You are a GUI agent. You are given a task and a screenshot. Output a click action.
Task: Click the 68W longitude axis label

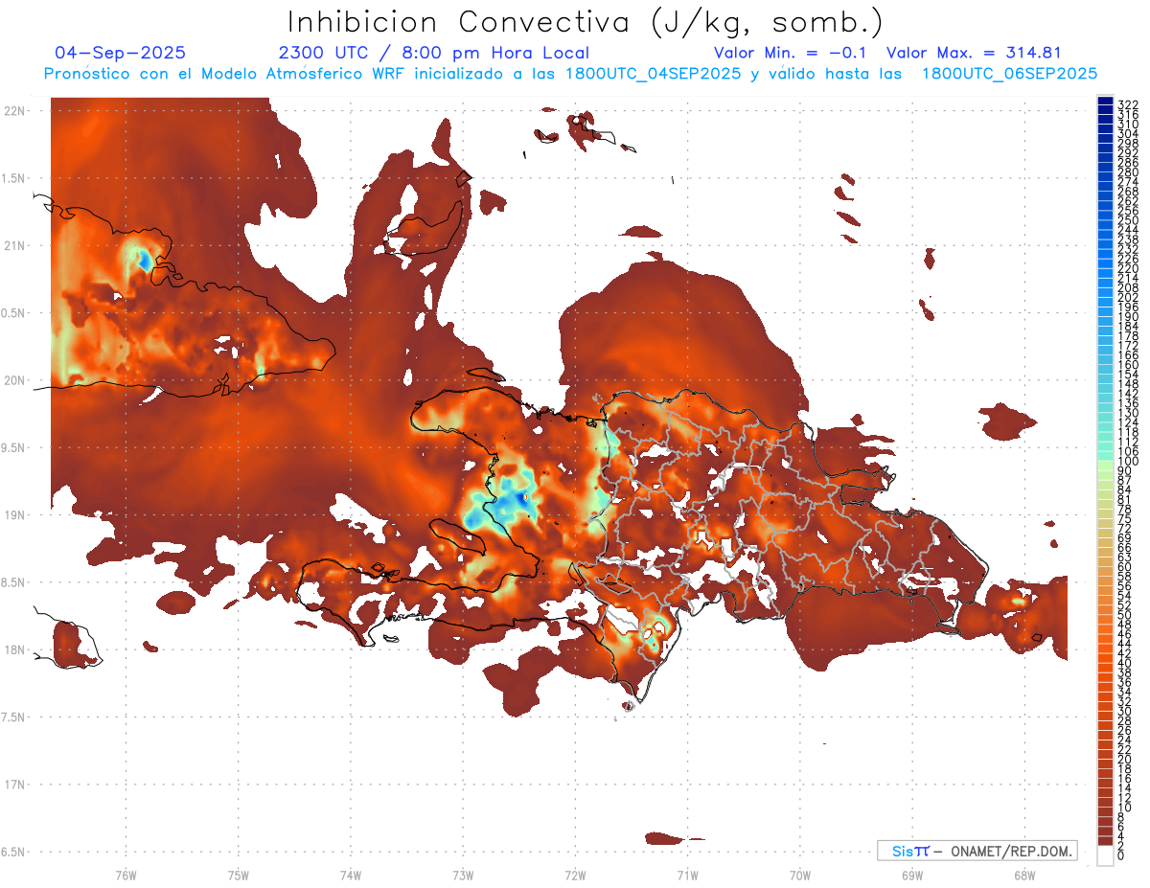click(x=1023, y=875)
